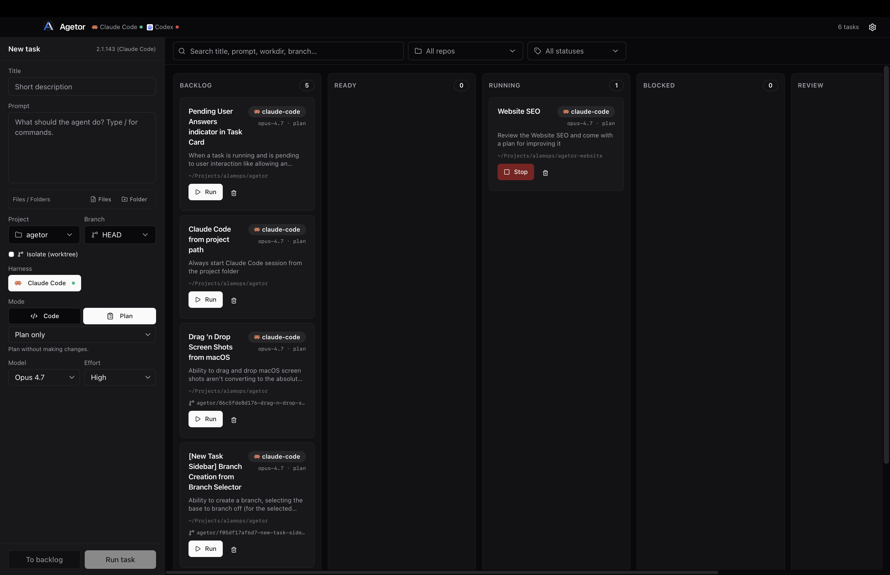This screenshot has height=575, width=890.
Task: Click the Agetor logo icon
Action: pos(49,27)
